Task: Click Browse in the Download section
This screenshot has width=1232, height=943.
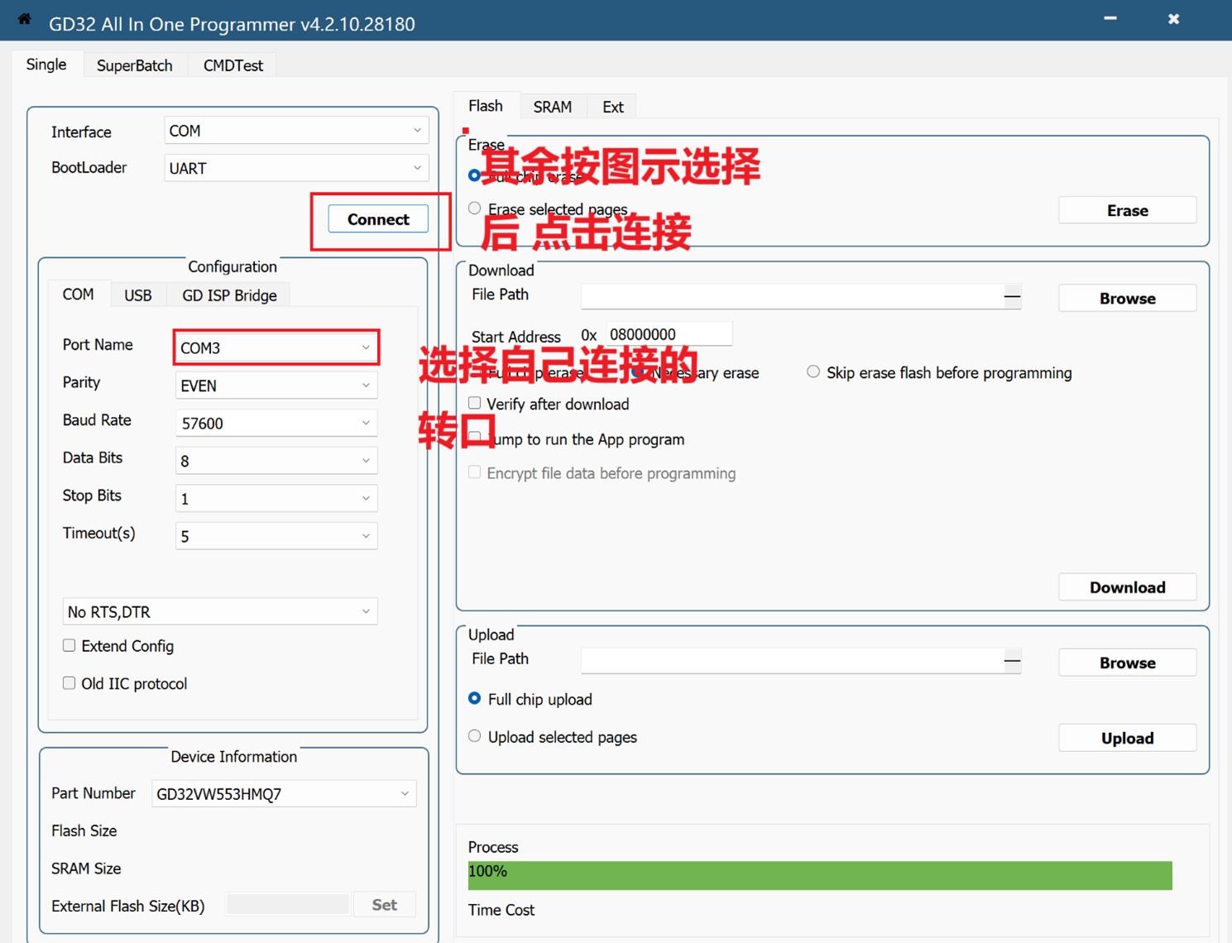Action: click(1127, 299)
